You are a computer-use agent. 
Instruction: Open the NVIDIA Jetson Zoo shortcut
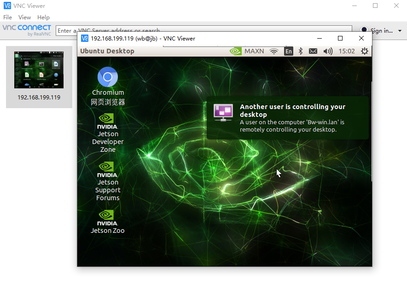point(107,222)
